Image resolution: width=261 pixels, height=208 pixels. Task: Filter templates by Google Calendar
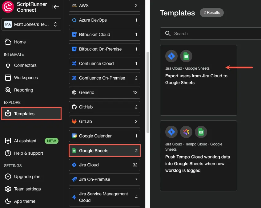(x=105, y=136)
